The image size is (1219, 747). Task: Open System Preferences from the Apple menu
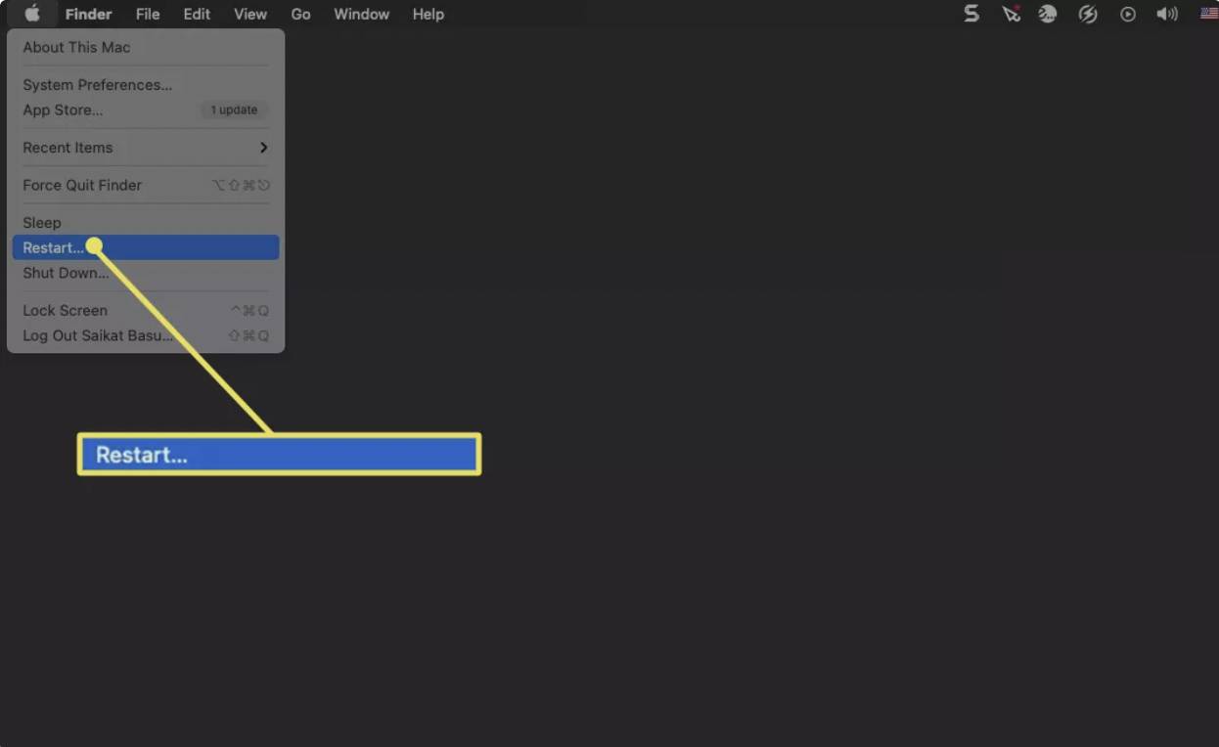[x=97, y=85]
